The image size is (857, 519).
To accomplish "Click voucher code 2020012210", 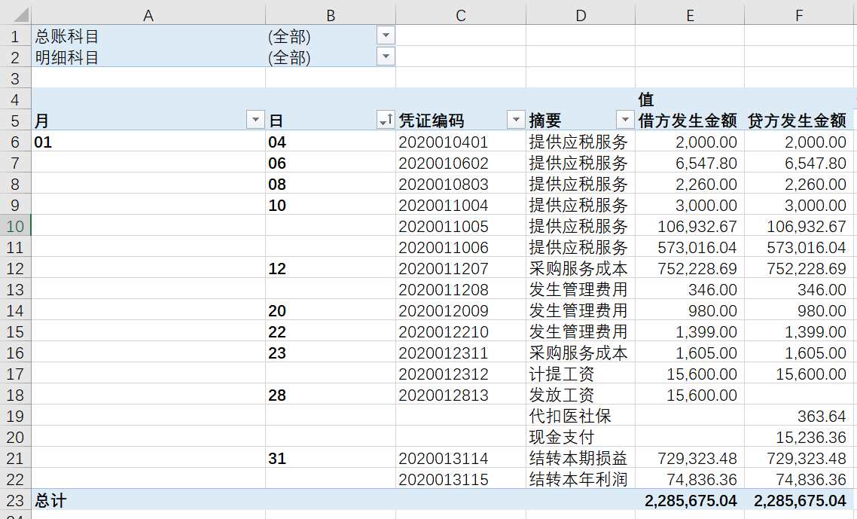I will 461,331.
